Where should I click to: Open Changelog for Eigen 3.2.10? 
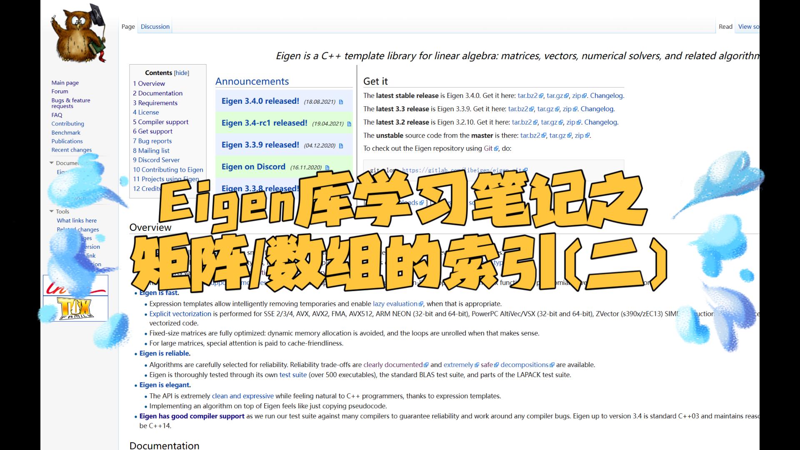pos(601,122)
